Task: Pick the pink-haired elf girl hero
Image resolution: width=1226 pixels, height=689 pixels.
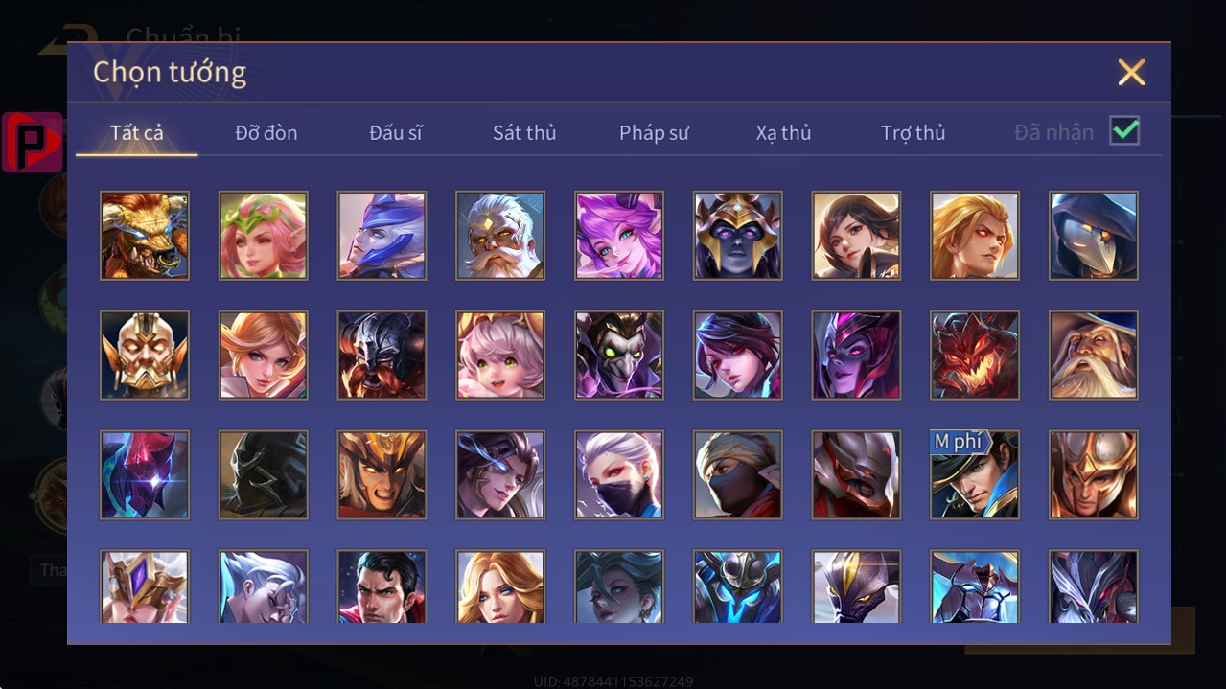Action: pos(264,236)
